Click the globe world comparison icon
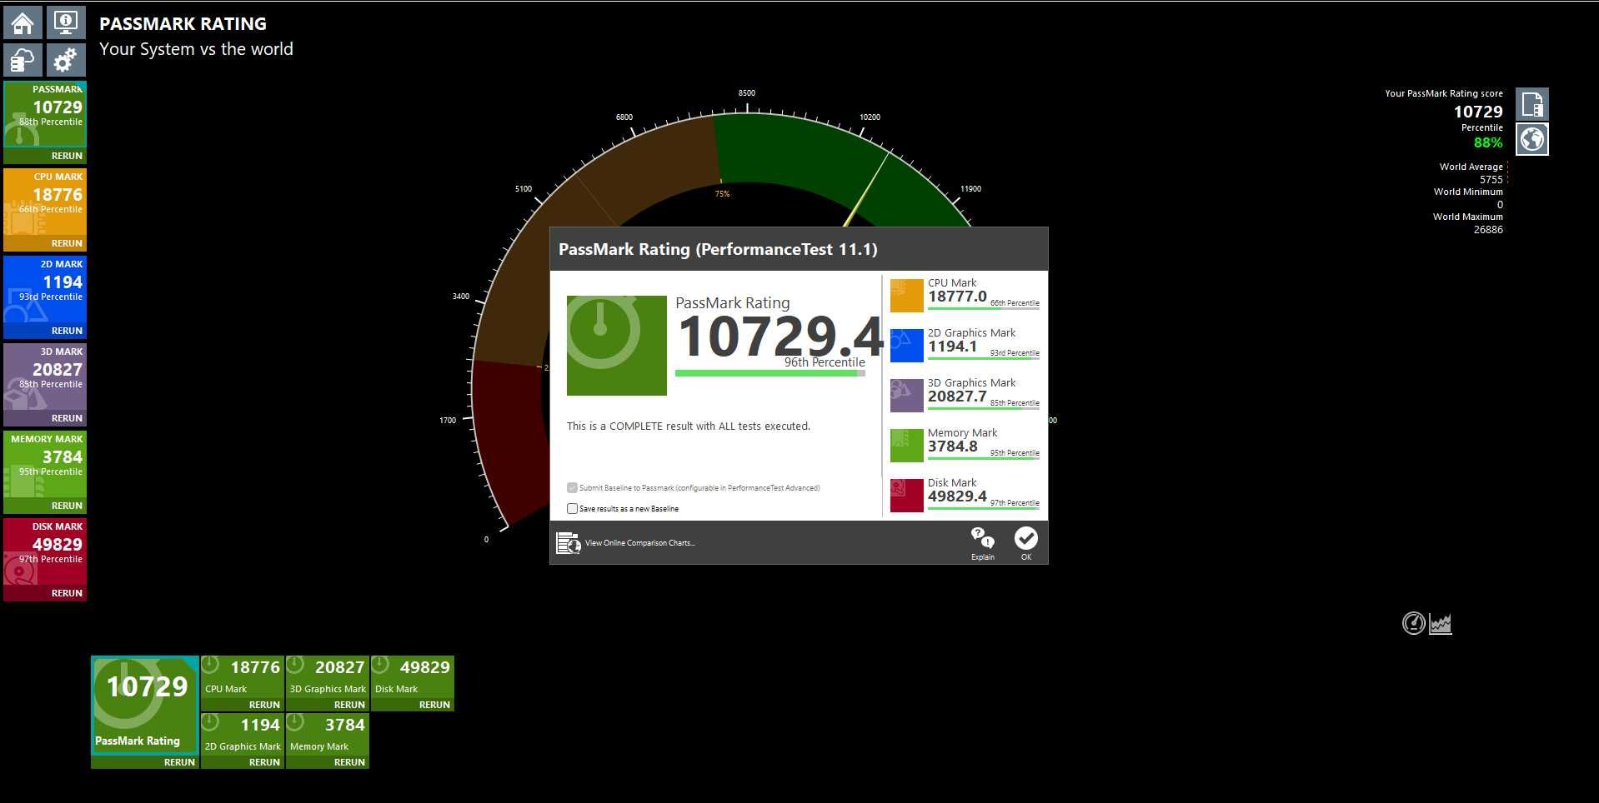Screen dimensions: 1599x803 1532,139
